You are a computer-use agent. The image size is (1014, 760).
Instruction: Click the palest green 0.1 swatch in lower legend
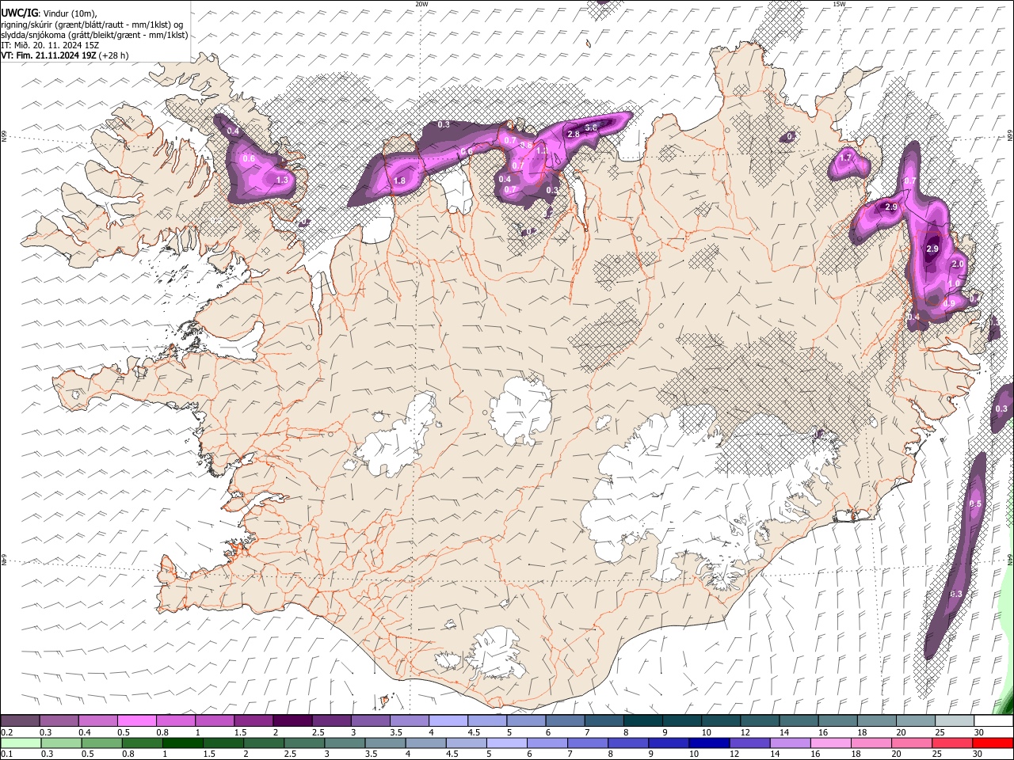[21, 743]
